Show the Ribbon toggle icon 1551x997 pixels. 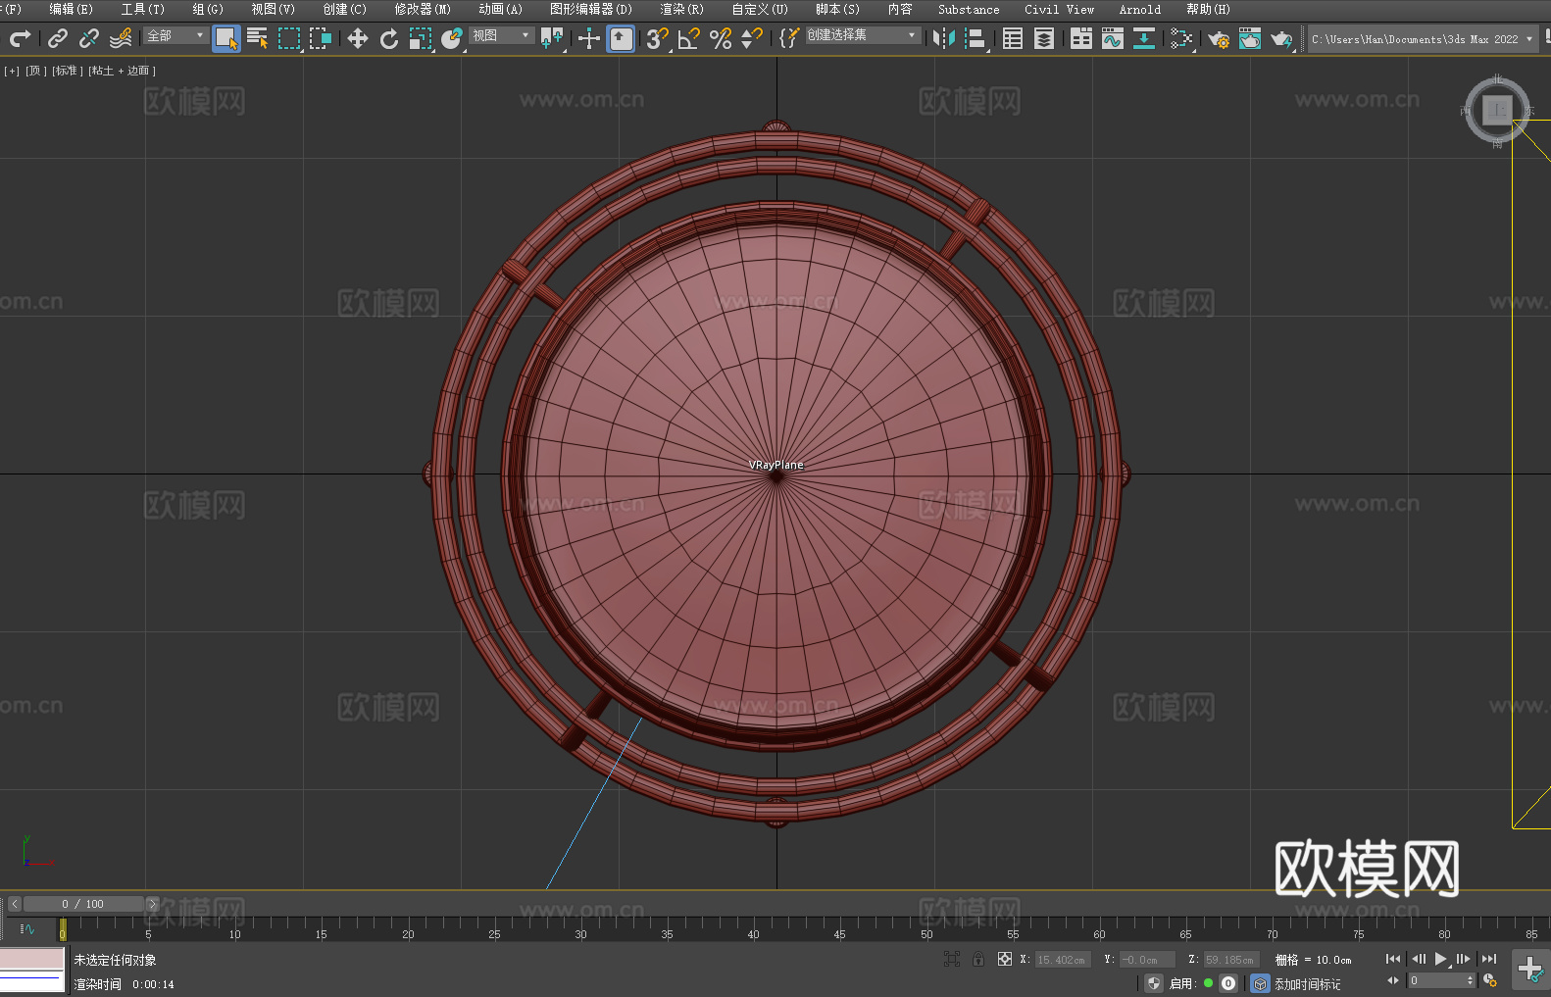tap(1081, 38)
